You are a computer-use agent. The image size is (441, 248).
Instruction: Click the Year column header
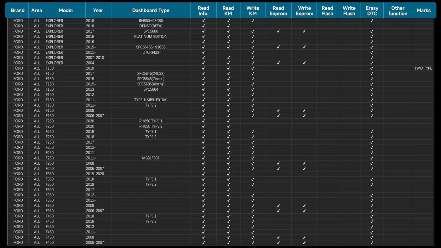click(98, 10)
